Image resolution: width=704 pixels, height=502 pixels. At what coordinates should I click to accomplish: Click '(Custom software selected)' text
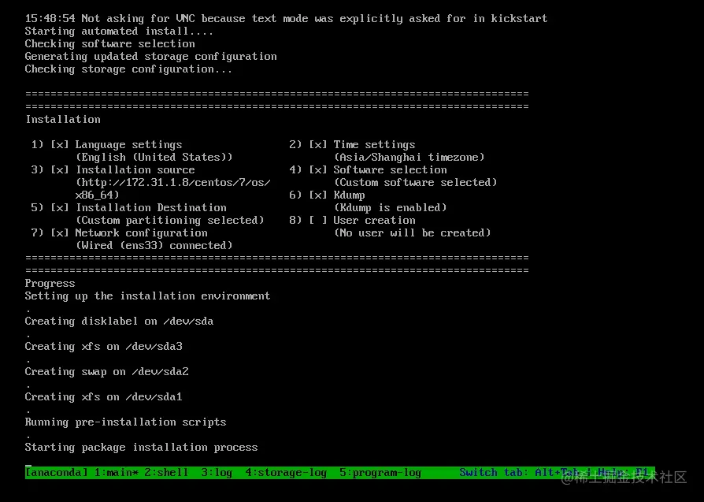coord(416,183)
